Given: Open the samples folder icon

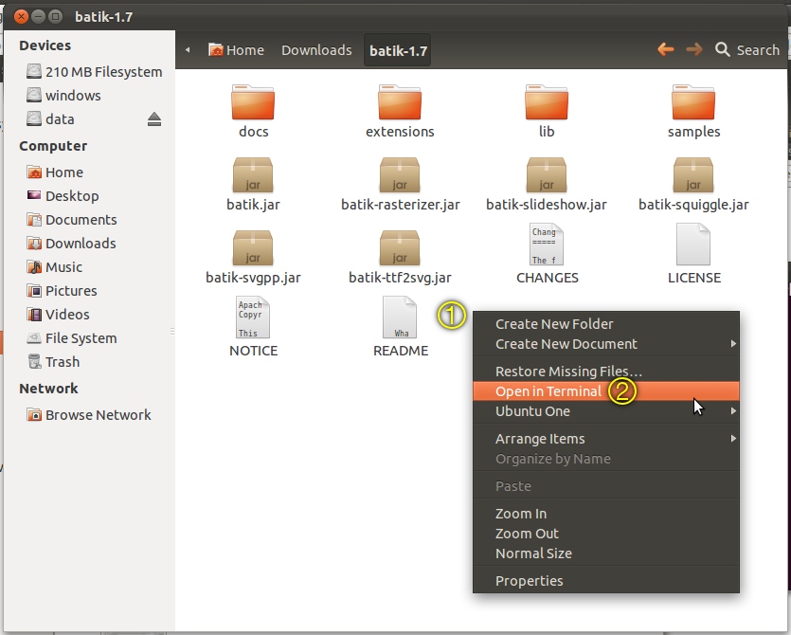Looking at the screenshot, I should point(693,102).
